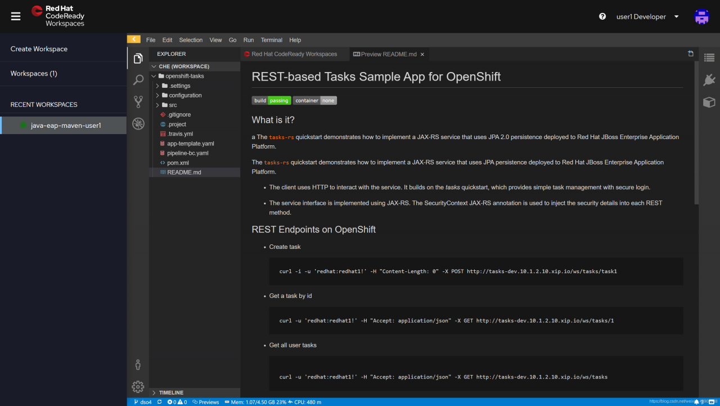Open the Terminal menu

[x=272, y=40]
